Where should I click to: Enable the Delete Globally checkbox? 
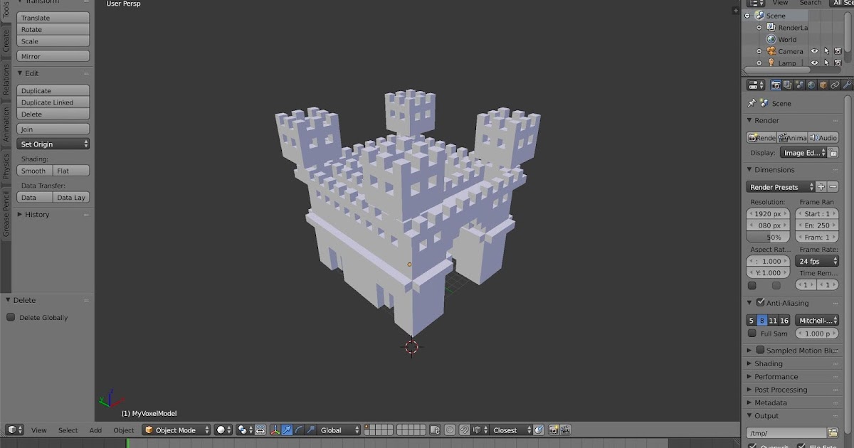(x=11, y=317)
